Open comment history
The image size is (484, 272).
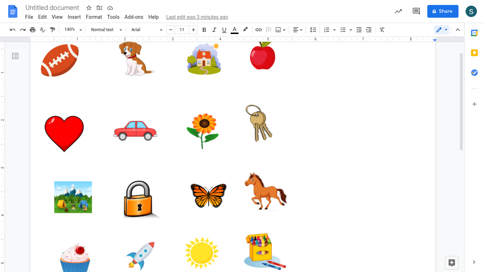(416, 11)
